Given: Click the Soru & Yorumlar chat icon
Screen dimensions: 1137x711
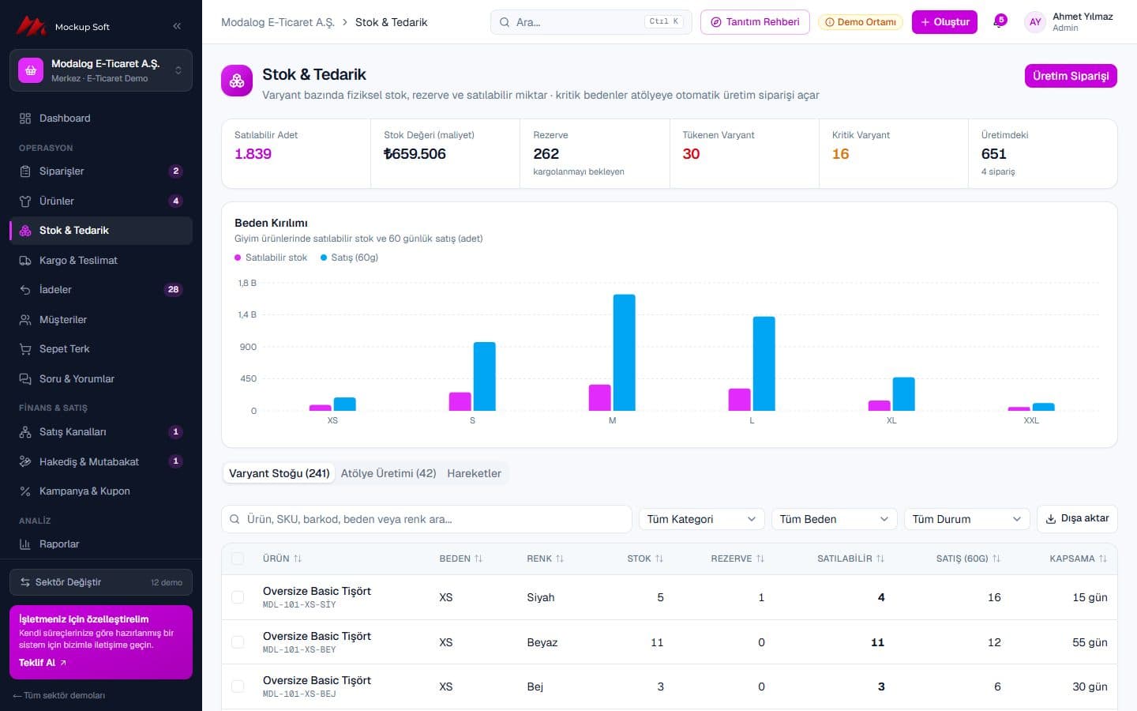Looking at the screenshot, I should coord(25,379).
